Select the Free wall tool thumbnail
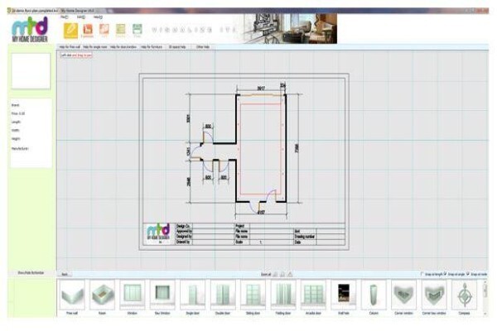Screen dimensions: 497x331 point(72,295)
